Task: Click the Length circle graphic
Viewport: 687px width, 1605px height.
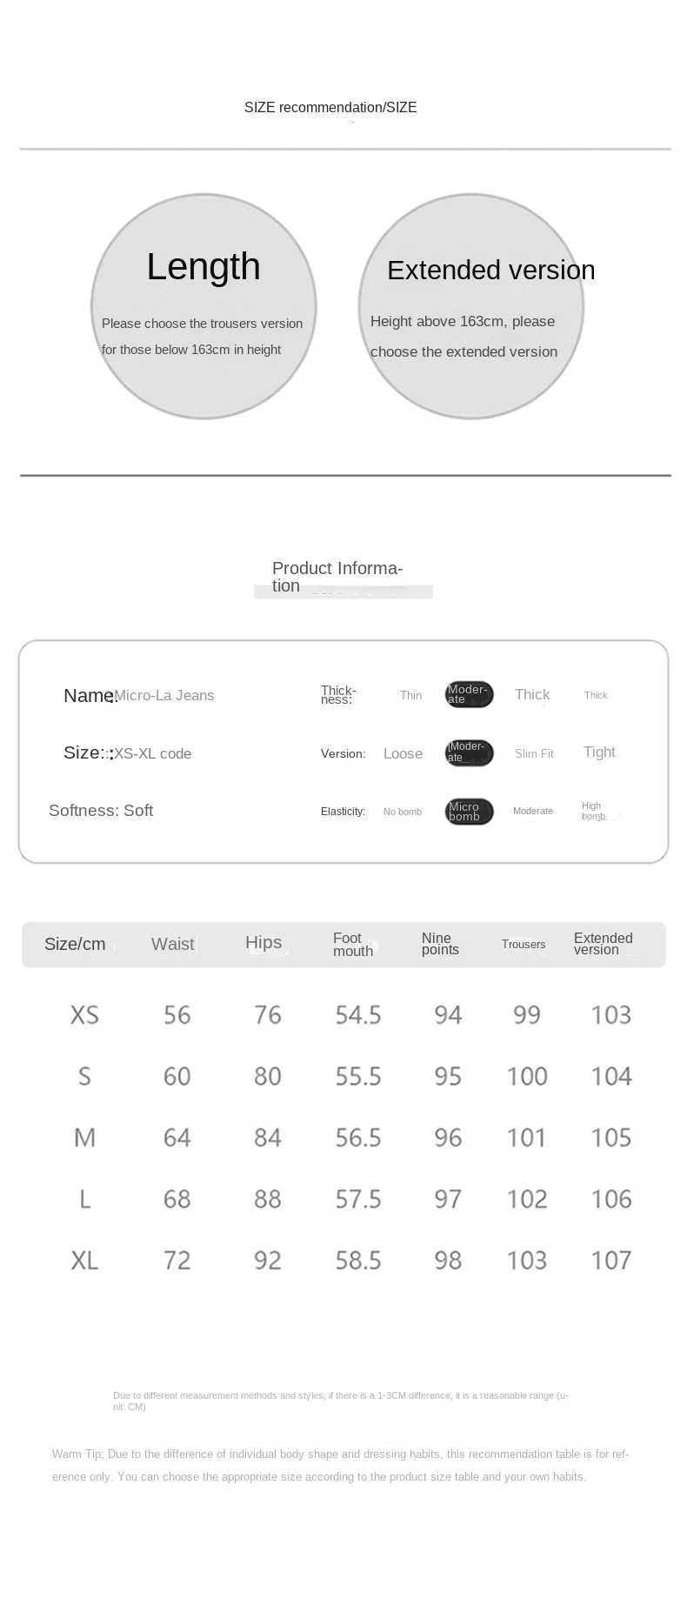Action: point(203,306)
